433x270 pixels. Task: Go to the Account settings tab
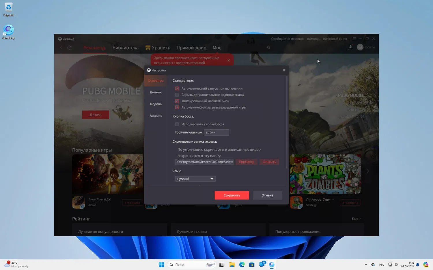(156, 116)
